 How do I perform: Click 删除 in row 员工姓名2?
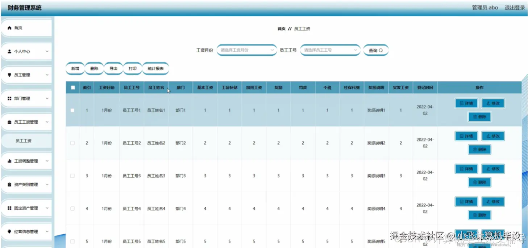click(479, 149)
